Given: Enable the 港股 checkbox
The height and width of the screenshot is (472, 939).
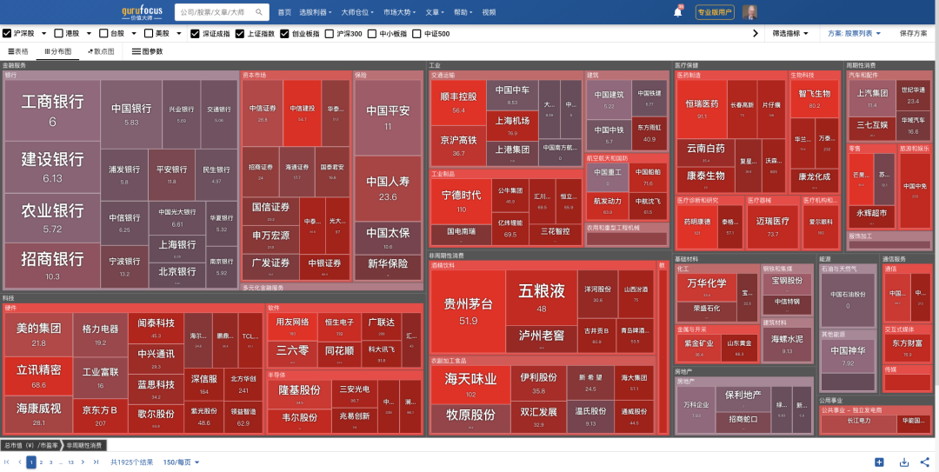Looking at the screenshot, I should [x=59, y=34].
